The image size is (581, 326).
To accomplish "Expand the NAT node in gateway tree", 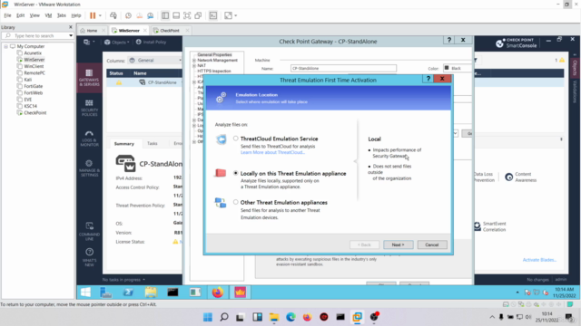I will [194, 65].
